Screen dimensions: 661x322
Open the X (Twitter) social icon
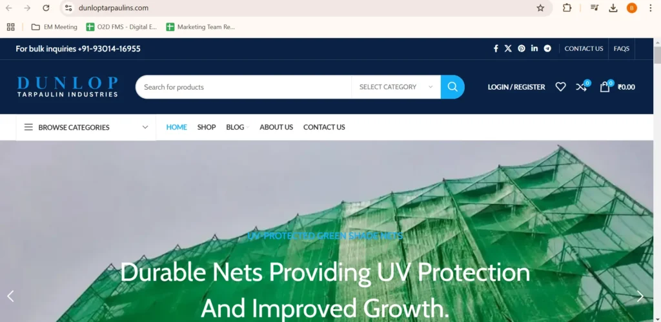point(508,48)
